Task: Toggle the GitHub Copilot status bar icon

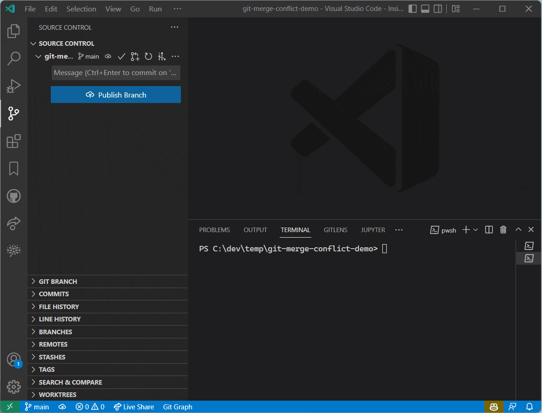Action: 493,407
